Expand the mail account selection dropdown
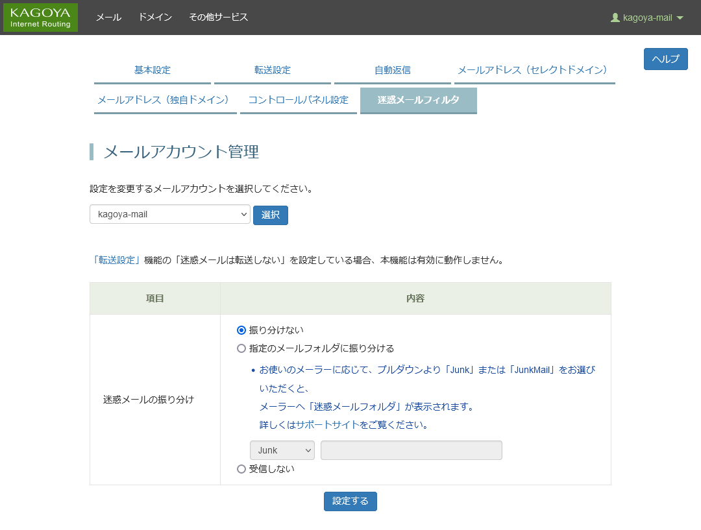 coord(169,214)
